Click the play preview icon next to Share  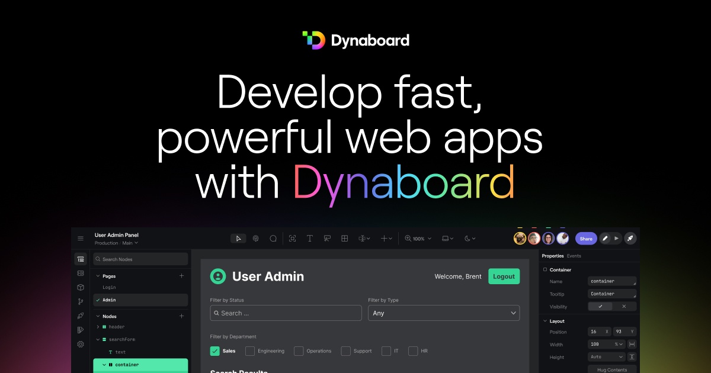coord(617,238)
